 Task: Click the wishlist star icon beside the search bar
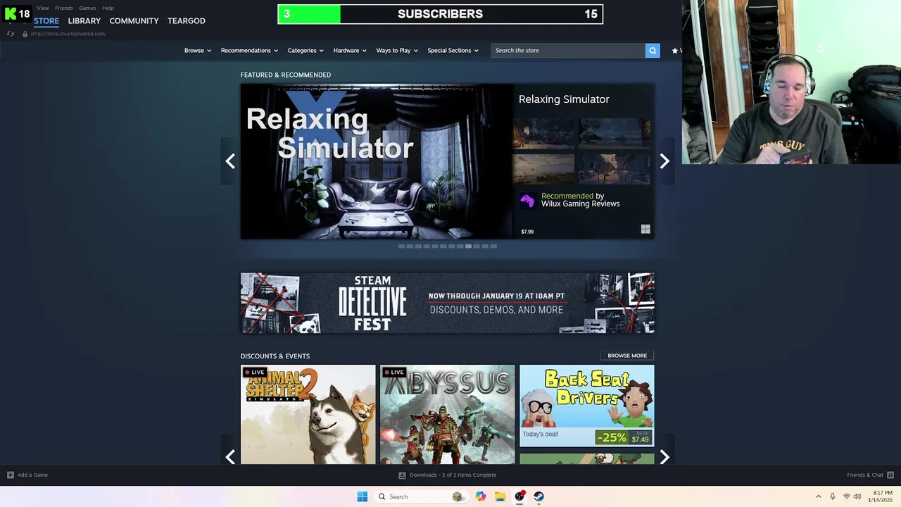[x=675, y=51]
